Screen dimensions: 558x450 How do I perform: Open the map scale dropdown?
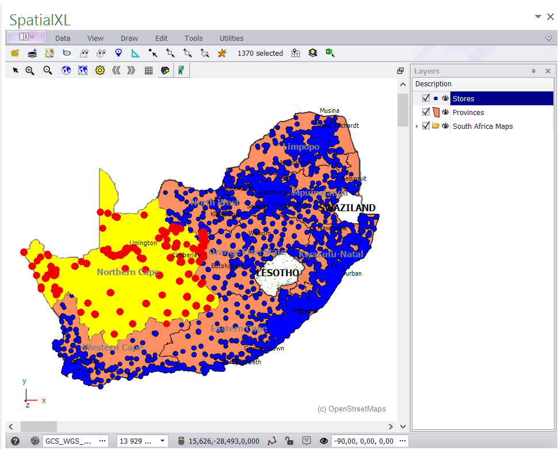(x=162, y=441)
